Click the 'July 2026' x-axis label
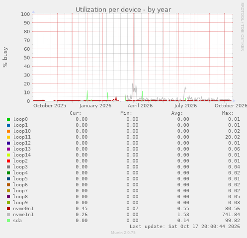Image resolution: width=247 pixels, height=238 pixels. 185,106
